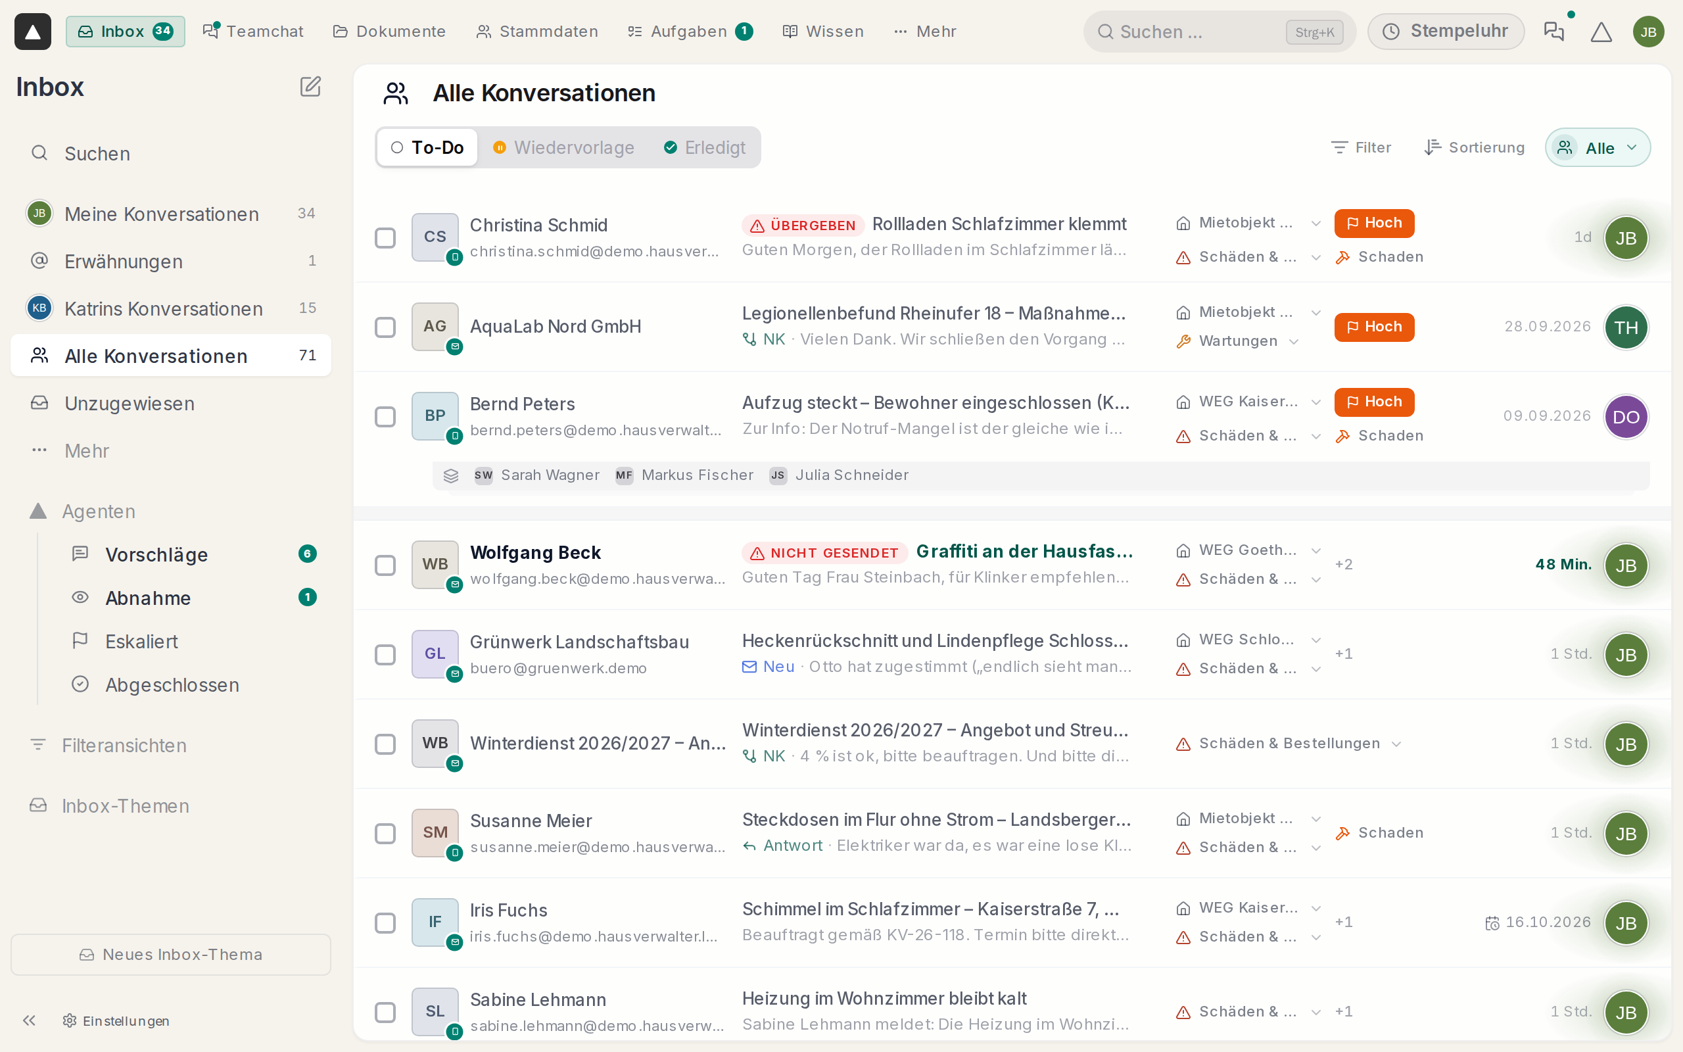The image size is (1683, 1052).
Task: Open Unzugewiesen inbox folder
Action: (x=170, y=403)
